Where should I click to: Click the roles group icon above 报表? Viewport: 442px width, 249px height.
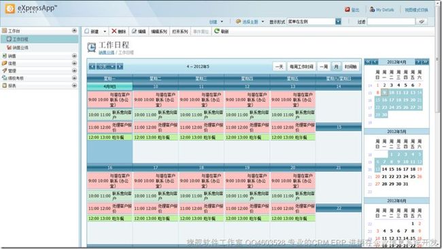pyautogui.click(x=4, y=78)
